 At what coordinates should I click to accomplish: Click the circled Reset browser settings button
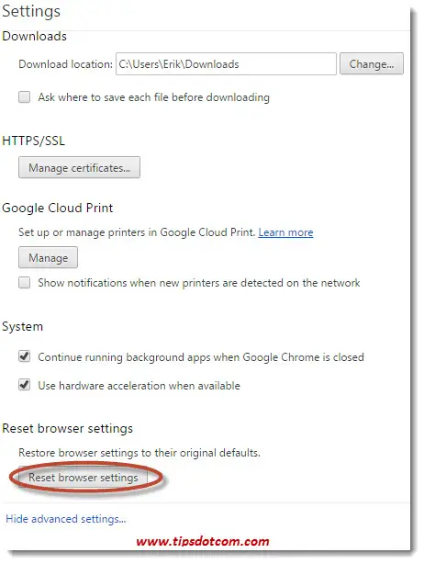pos(84,478)
